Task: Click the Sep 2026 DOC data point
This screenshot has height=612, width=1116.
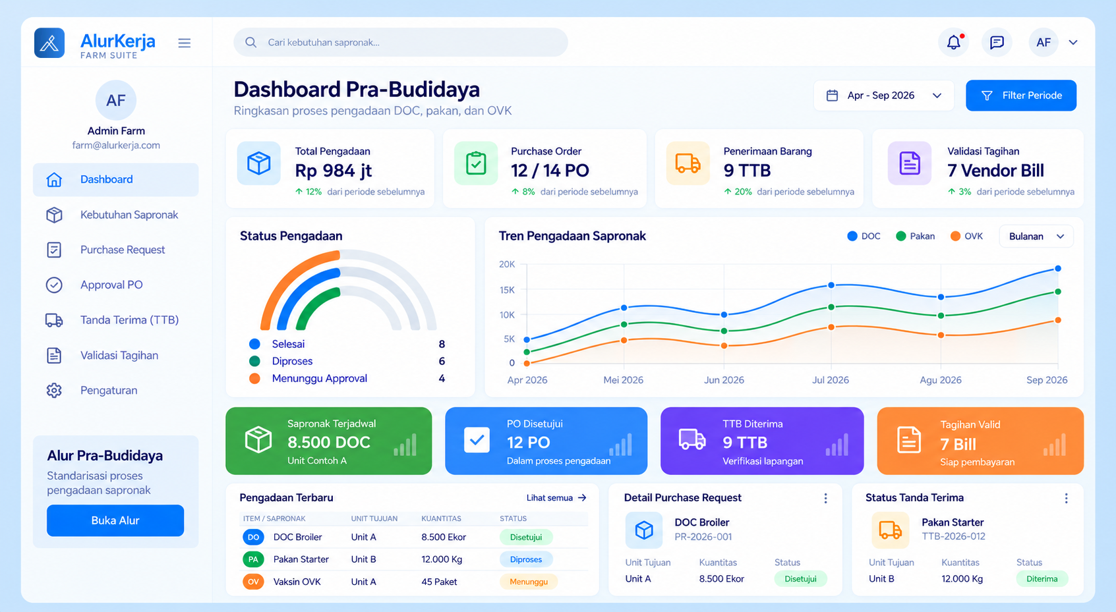Action: pos(1058,268)
